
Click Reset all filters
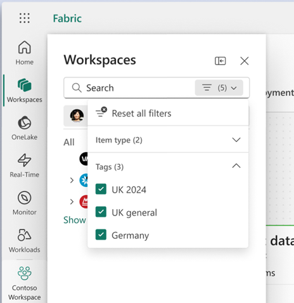168,113
